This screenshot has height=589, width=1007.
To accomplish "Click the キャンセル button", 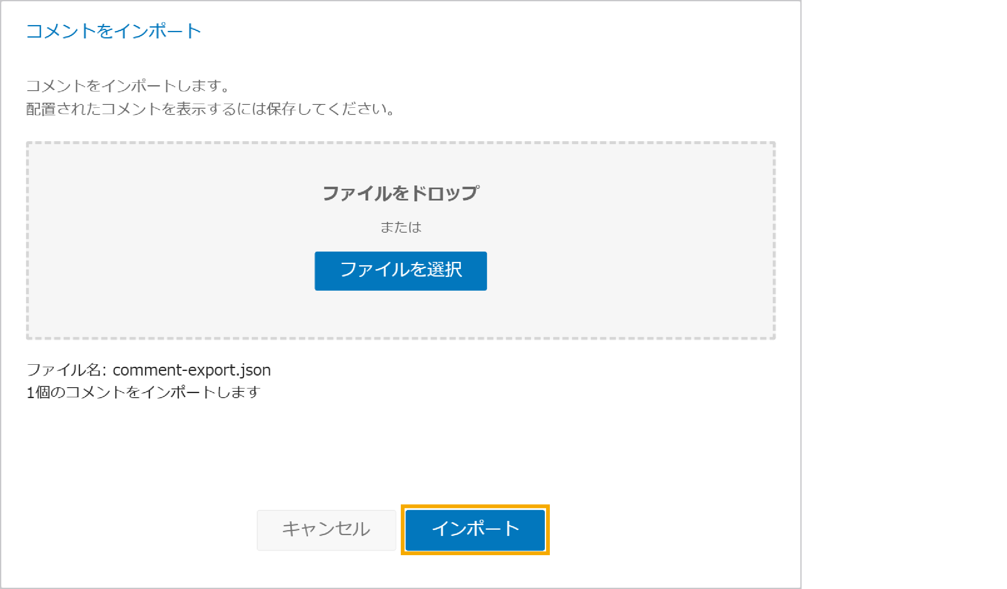I will [x=326, y=530].
